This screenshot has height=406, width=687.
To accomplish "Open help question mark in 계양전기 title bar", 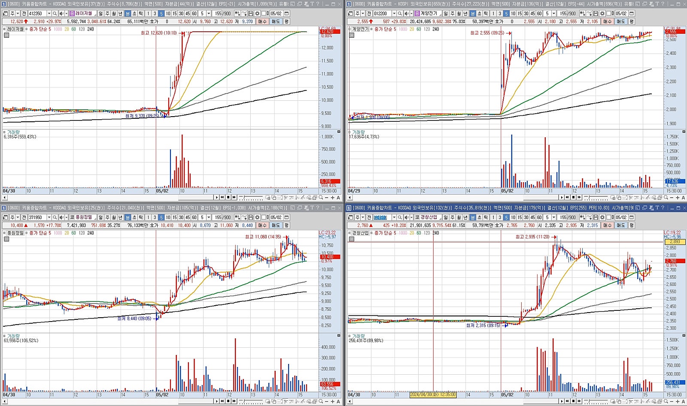I will point(663,4).
